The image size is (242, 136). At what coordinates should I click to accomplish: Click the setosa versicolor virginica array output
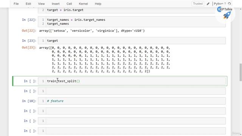pos(92,31)
